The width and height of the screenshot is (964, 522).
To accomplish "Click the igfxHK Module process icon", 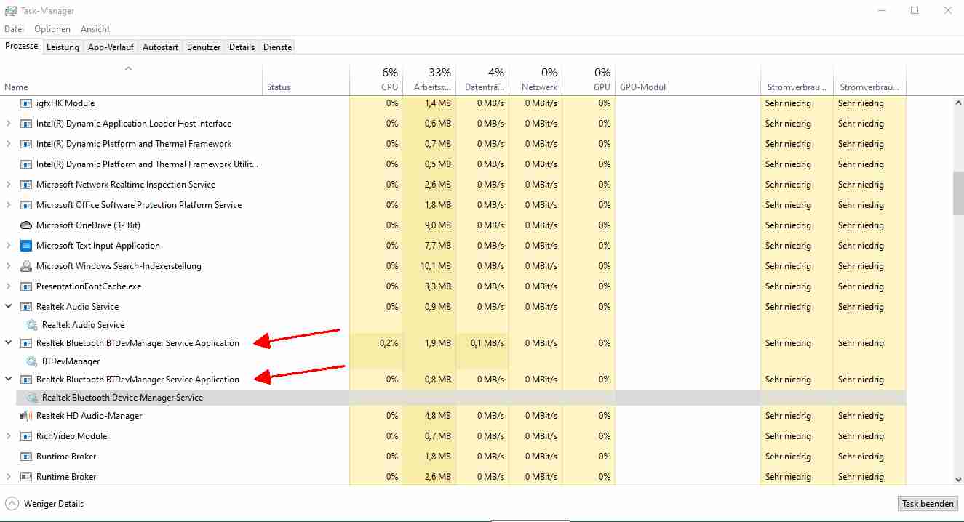I will pyautogui.click(x=26, y=103).
